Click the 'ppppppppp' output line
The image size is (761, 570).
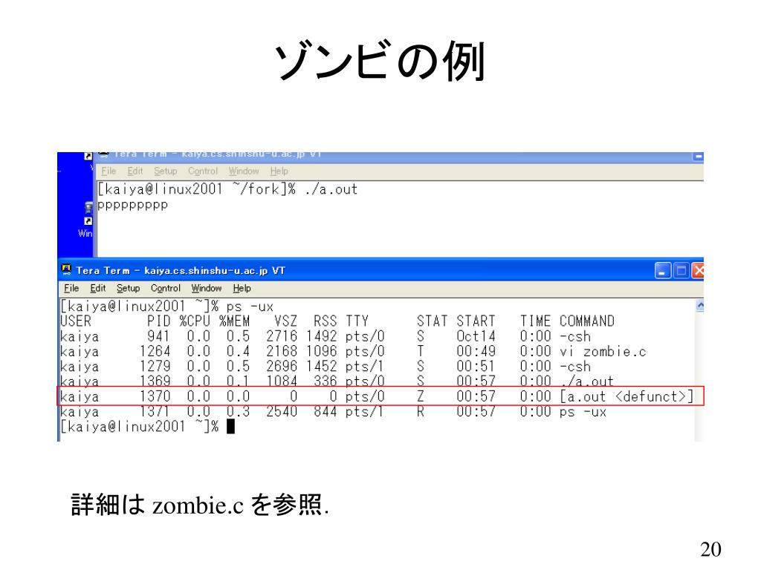[132, 206]
